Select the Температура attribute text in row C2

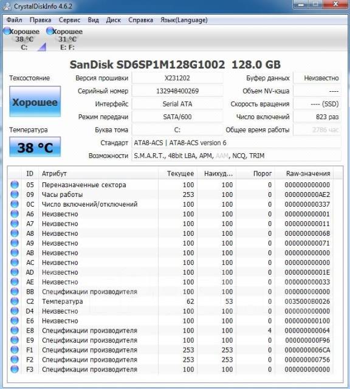point(62,301)
